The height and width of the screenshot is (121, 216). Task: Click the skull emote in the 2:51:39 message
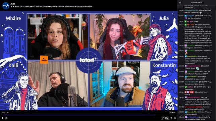[201, 12]
